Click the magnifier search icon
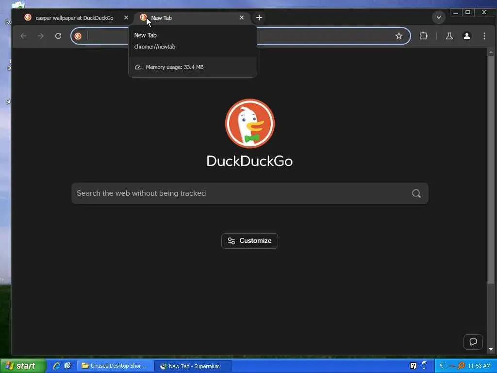The width and height of the screenshot is (497, 373). 416,193
